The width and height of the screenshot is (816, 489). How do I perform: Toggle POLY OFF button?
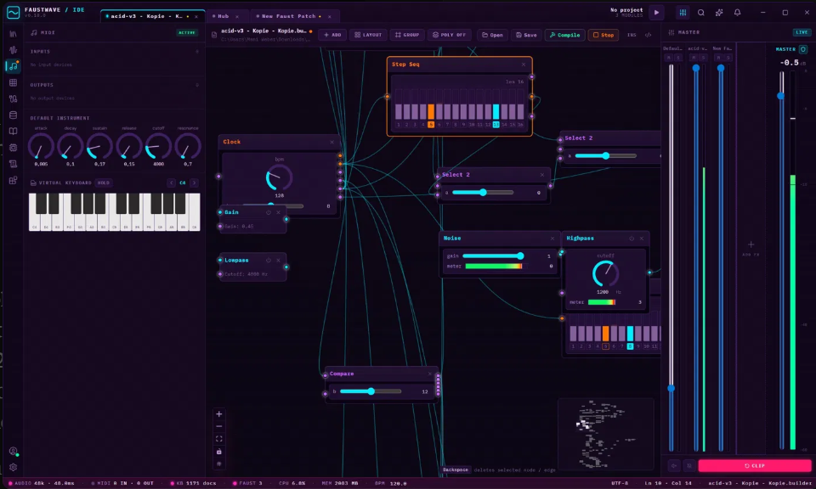449,35
